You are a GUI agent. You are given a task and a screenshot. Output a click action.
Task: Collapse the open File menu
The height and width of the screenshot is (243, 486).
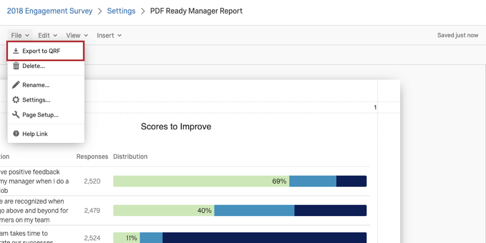point(20,35)
